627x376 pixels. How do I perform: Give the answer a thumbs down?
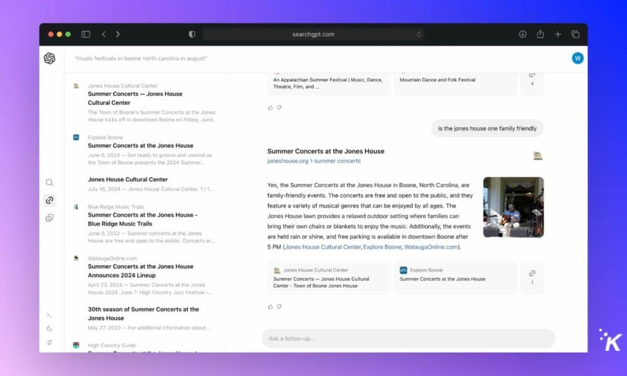tap(279, 306)
